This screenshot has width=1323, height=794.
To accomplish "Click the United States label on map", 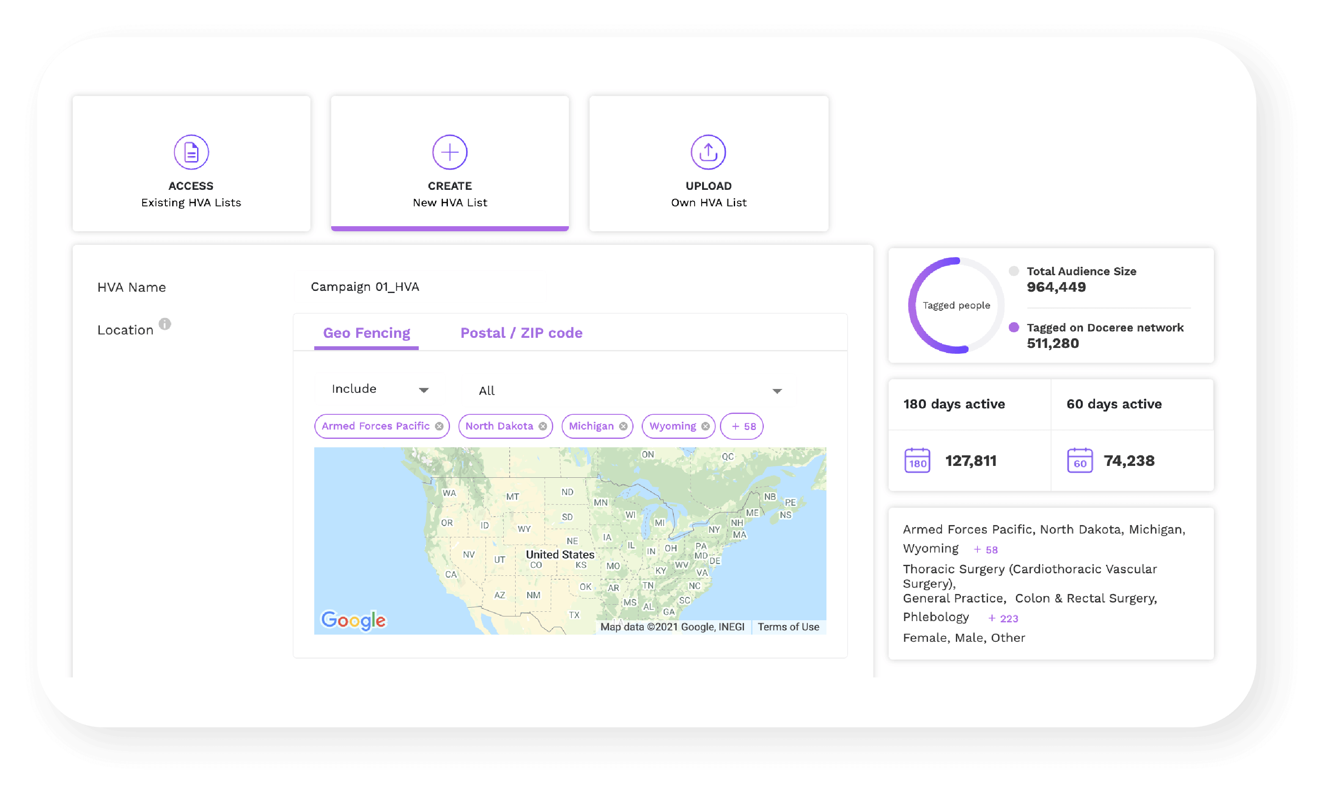I will click(x=560, y=554).
